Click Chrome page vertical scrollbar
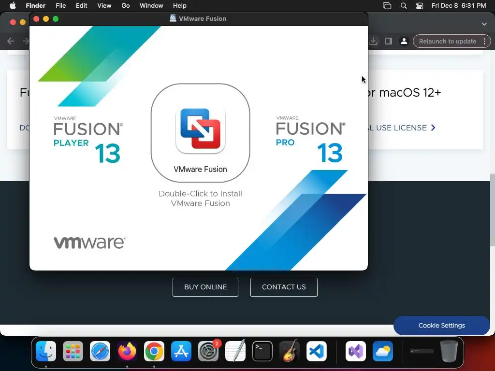This screenshot has height=371, width=495. pyautogui.click(x=493, y=210)
